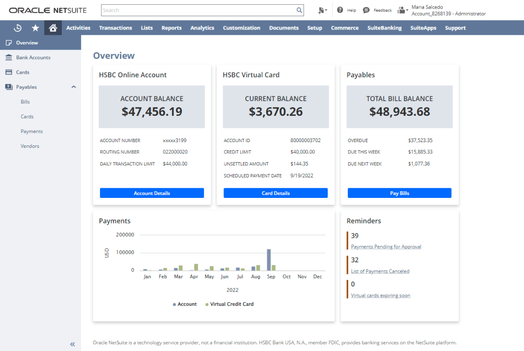Click the user name Maria Salcedo
Viewport: 524px width, 351px height.
coord(427,7)
